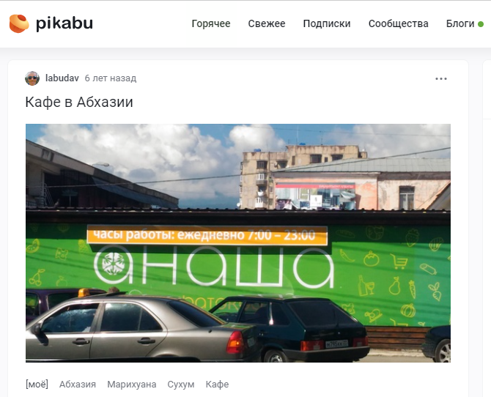Click the '6 лет назад' timestamp

coord(111,78)
